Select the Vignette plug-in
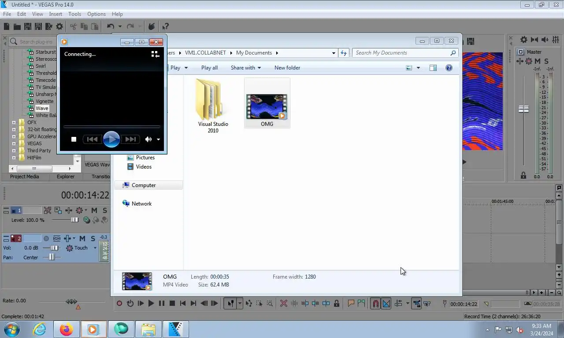This screenshot has height=338, width=564. [45, 101]
